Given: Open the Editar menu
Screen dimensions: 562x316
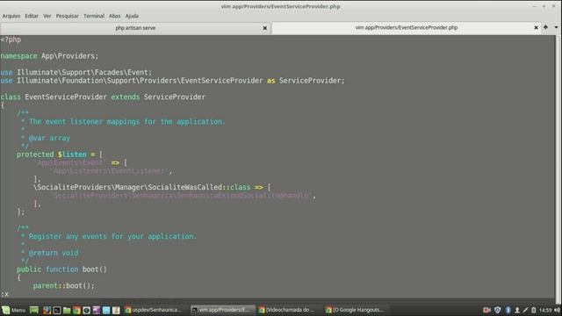Looking at the screenshot, I should 32,16.
